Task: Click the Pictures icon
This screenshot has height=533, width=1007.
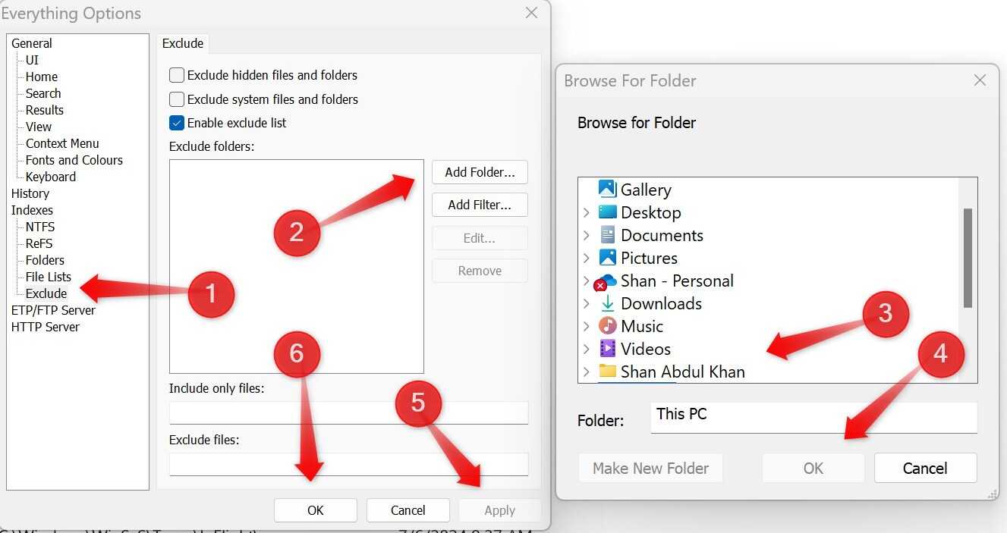Action: pyautogui.click(x=608, y=258)
